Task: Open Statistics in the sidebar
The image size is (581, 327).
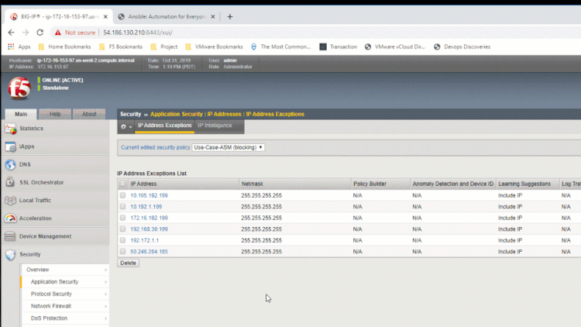Action: click(x=31, y=129)
